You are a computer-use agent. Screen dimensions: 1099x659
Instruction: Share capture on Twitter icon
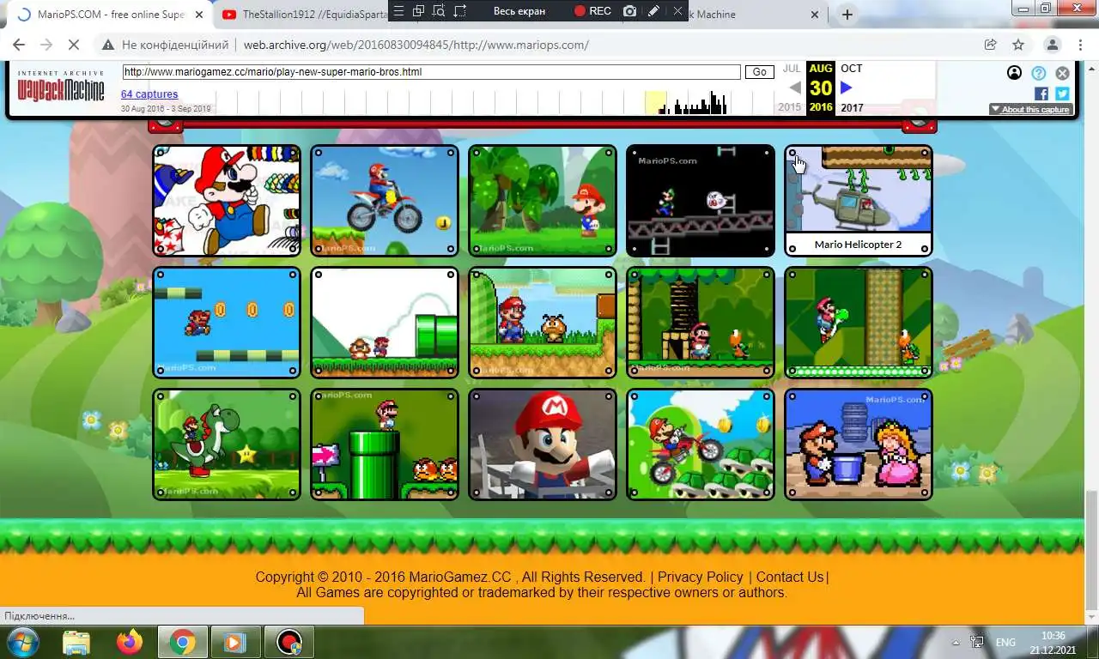pos(1062,94)
